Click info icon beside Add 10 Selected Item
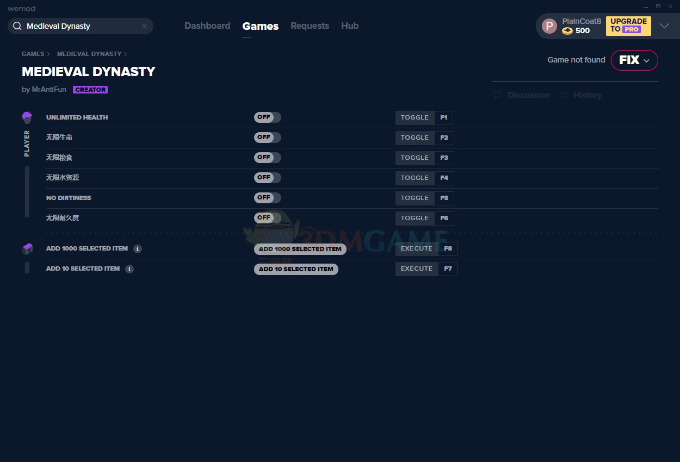Image resolution: width=680 pixels, height=462 pixels. [129, 269]
